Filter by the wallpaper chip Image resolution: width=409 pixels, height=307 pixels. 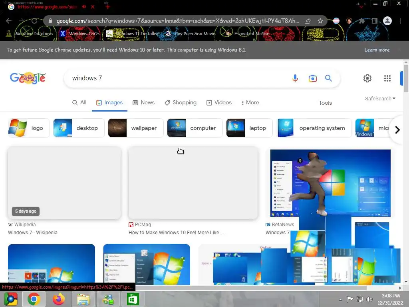136,128
